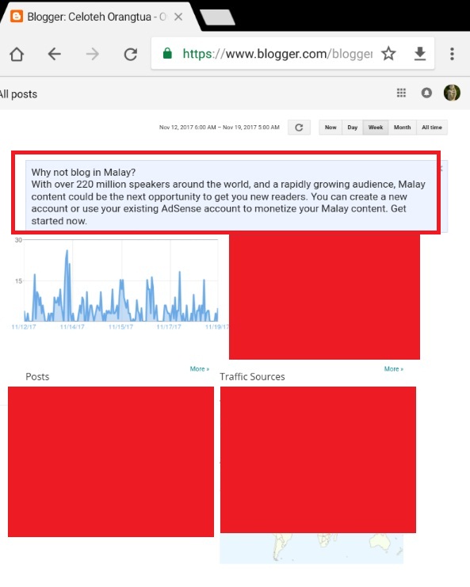Select the Month stats range

pos(402,128)
